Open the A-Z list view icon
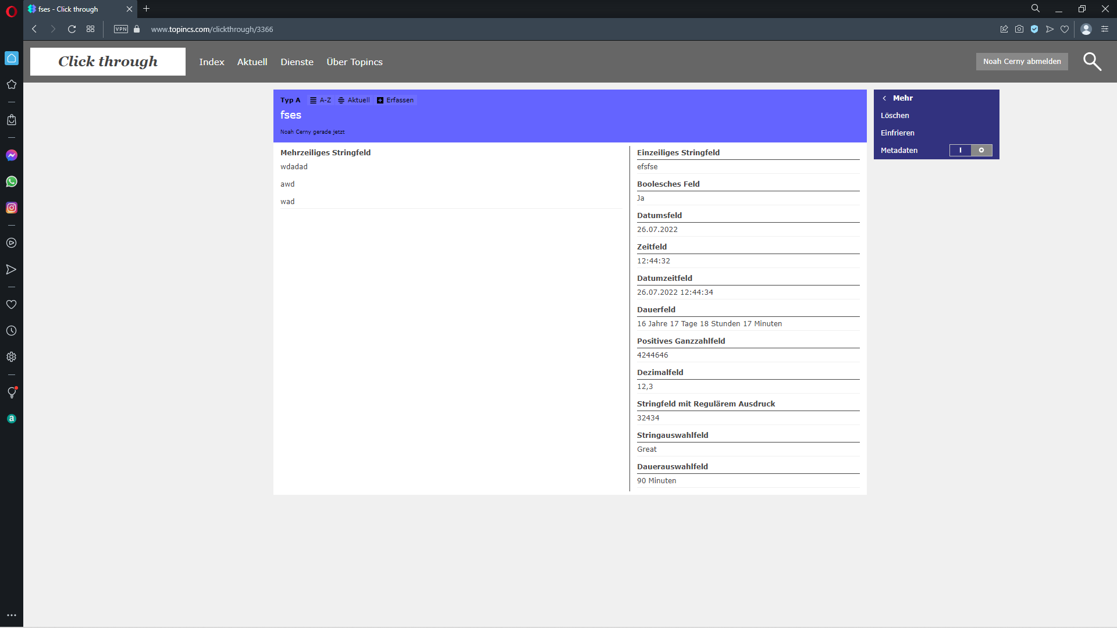 click(x=314, y=100)
